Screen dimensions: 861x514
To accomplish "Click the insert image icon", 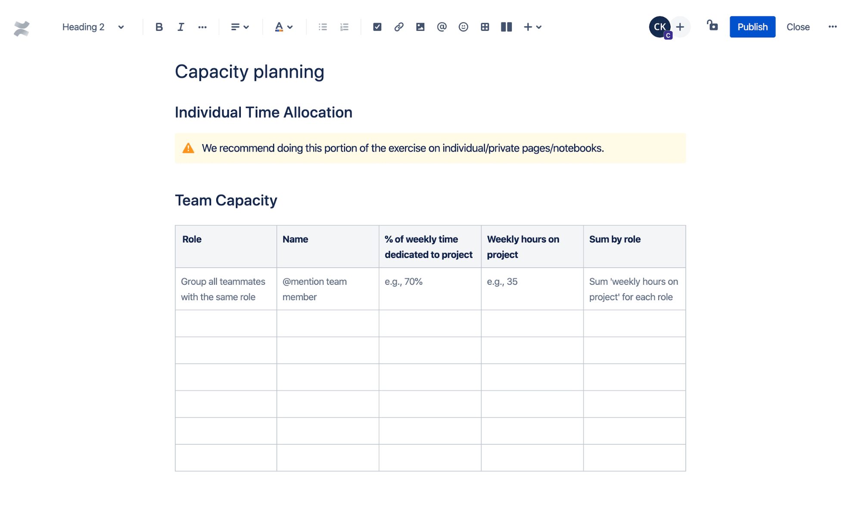I will 420,27.
